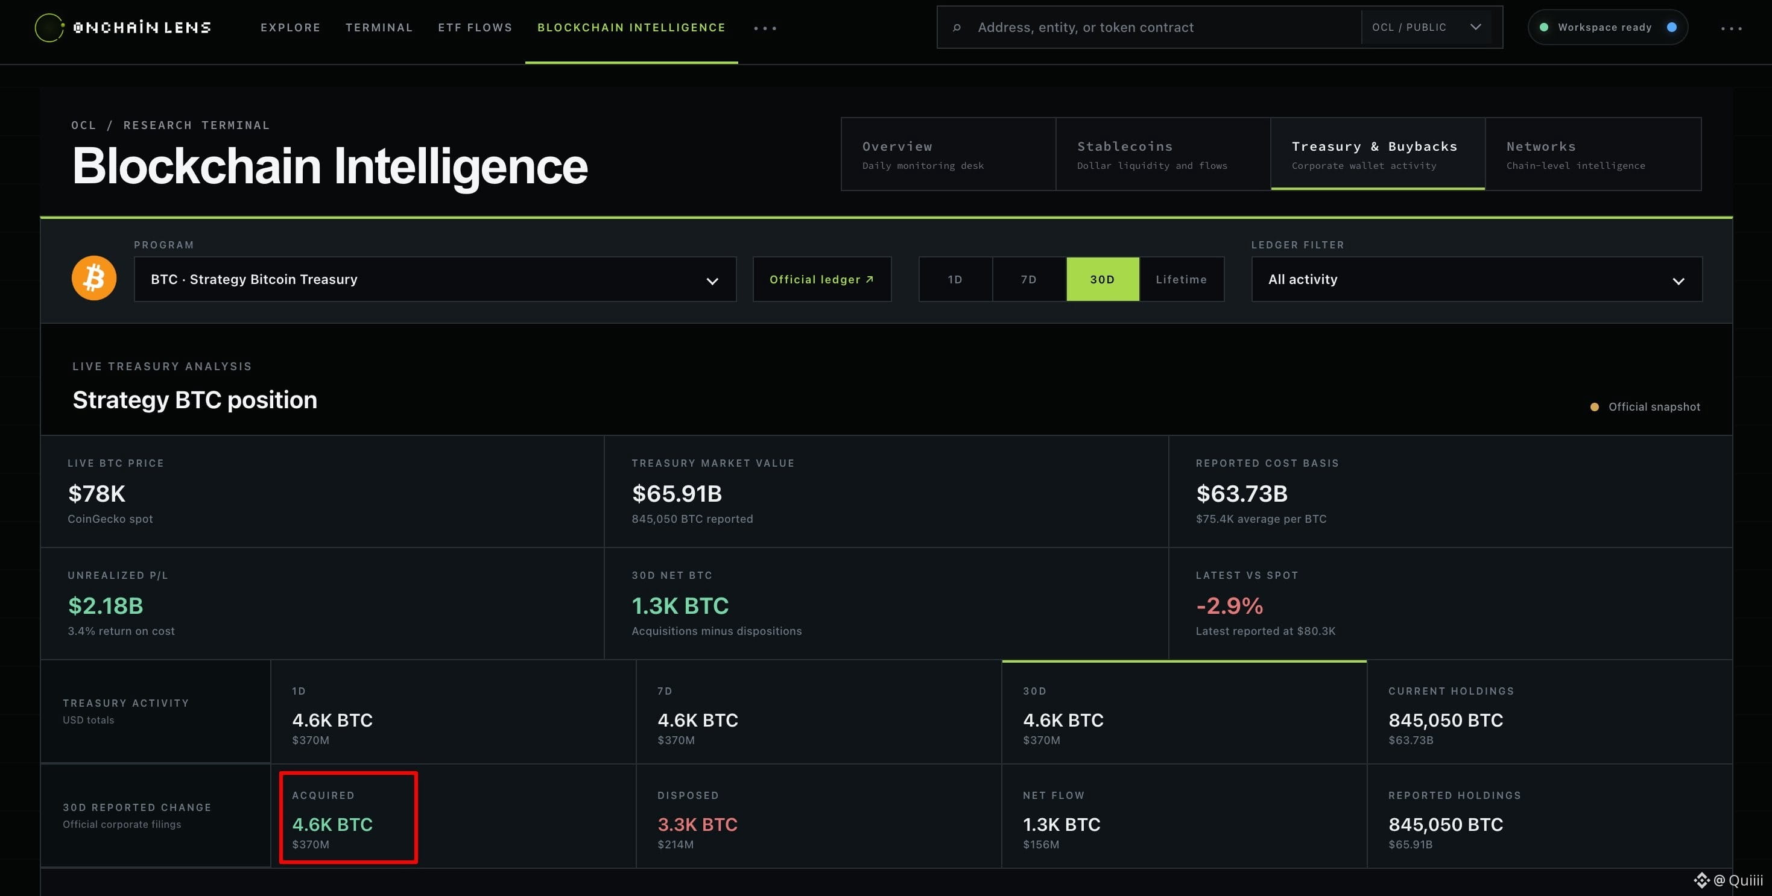Click the green workspace status dot
This screenshot has width=1772, height=896.
1543,28
